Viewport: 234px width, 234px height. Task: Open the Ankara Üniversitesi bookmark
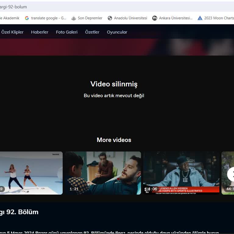[x=172, y=18]
